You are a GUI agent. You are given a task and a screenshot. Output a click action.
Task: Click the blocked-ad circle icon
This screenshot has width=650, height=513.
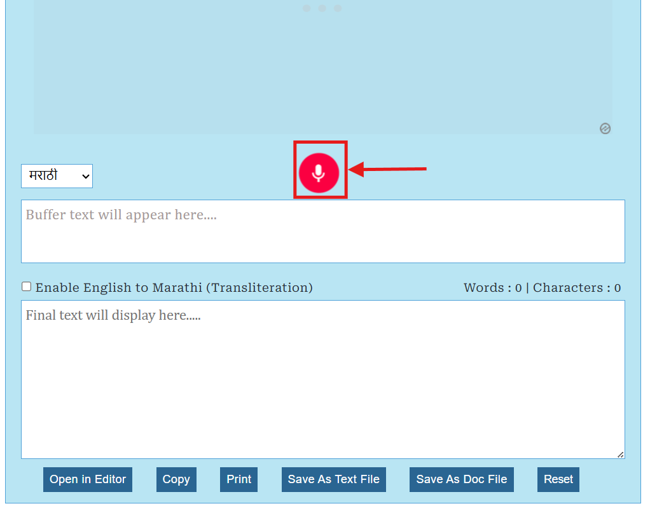tap(605, 128)
